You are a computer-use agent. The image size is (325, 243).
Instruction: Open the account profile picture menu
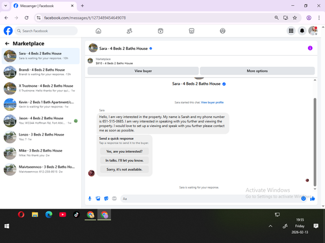tap(313, 31)
